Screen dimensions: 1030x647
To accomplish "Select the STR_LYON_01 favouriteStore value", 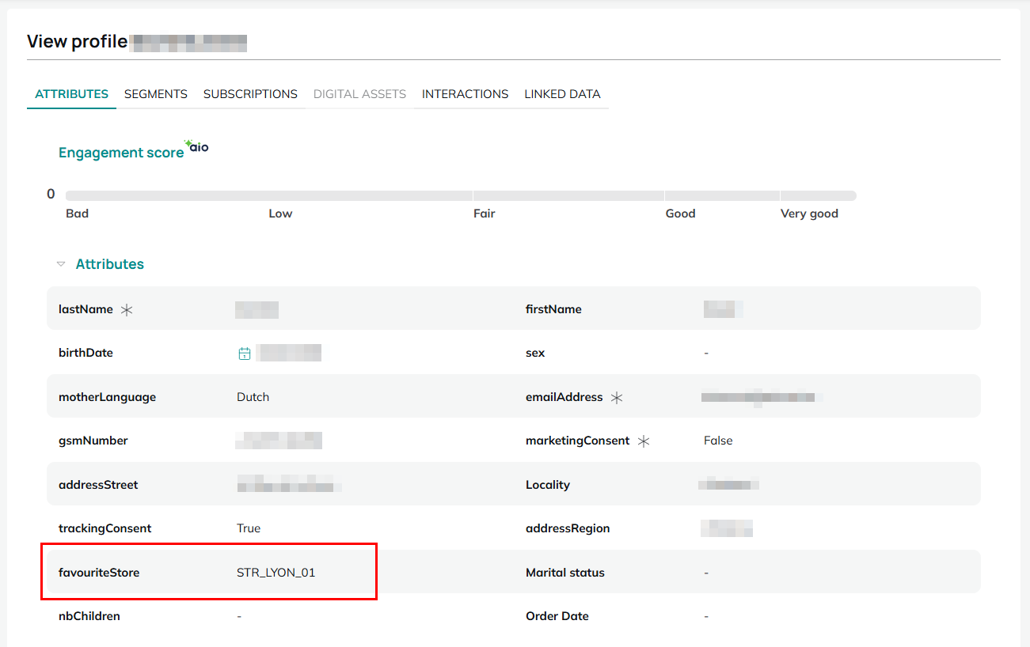I will pos(276,573).
